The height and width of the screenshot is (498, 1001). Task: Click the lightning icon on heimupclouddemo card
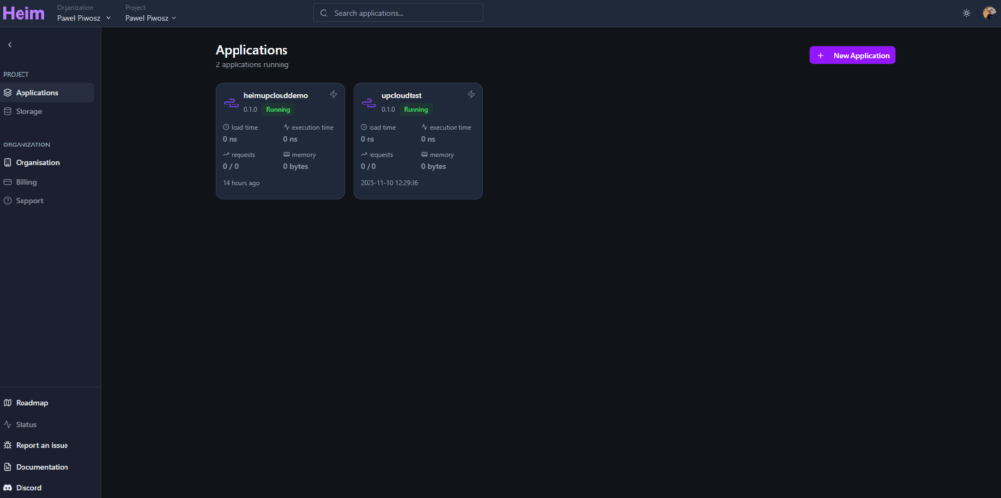click(x=334, y=95)
